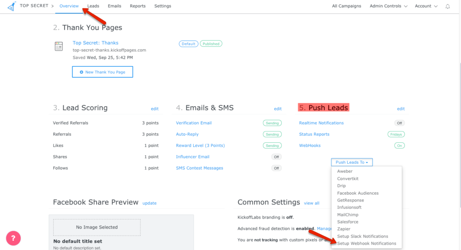This screenshot has height=250, width=461.
Task: Click Status Reports Fridays badge
Action: pyautogui.click(x=396, y=134)
